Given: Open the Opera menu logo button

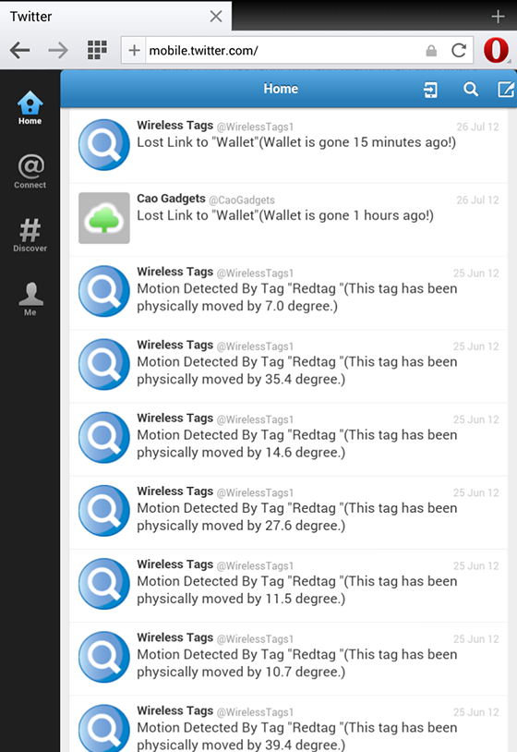Looking at the screenshot, I should click(496, 50).
